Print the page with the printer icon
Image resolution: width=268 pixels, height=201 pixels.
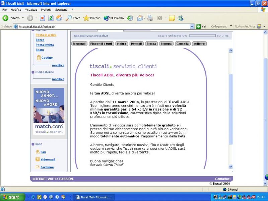point(150,18)
